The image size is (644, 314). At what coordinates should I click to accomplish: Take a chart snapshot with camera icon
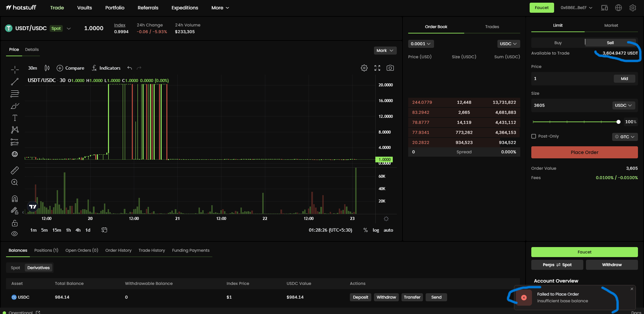pos(390,68)
